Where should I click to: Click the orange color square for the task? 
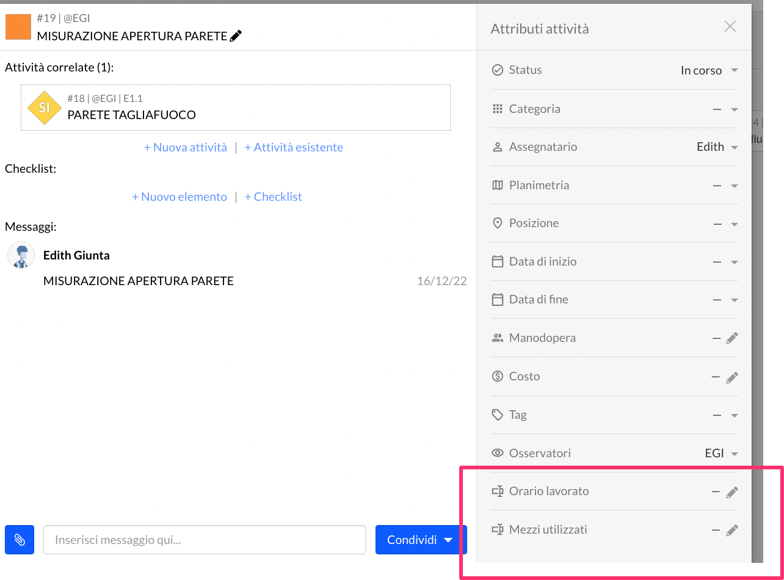(x=18, y=27)
